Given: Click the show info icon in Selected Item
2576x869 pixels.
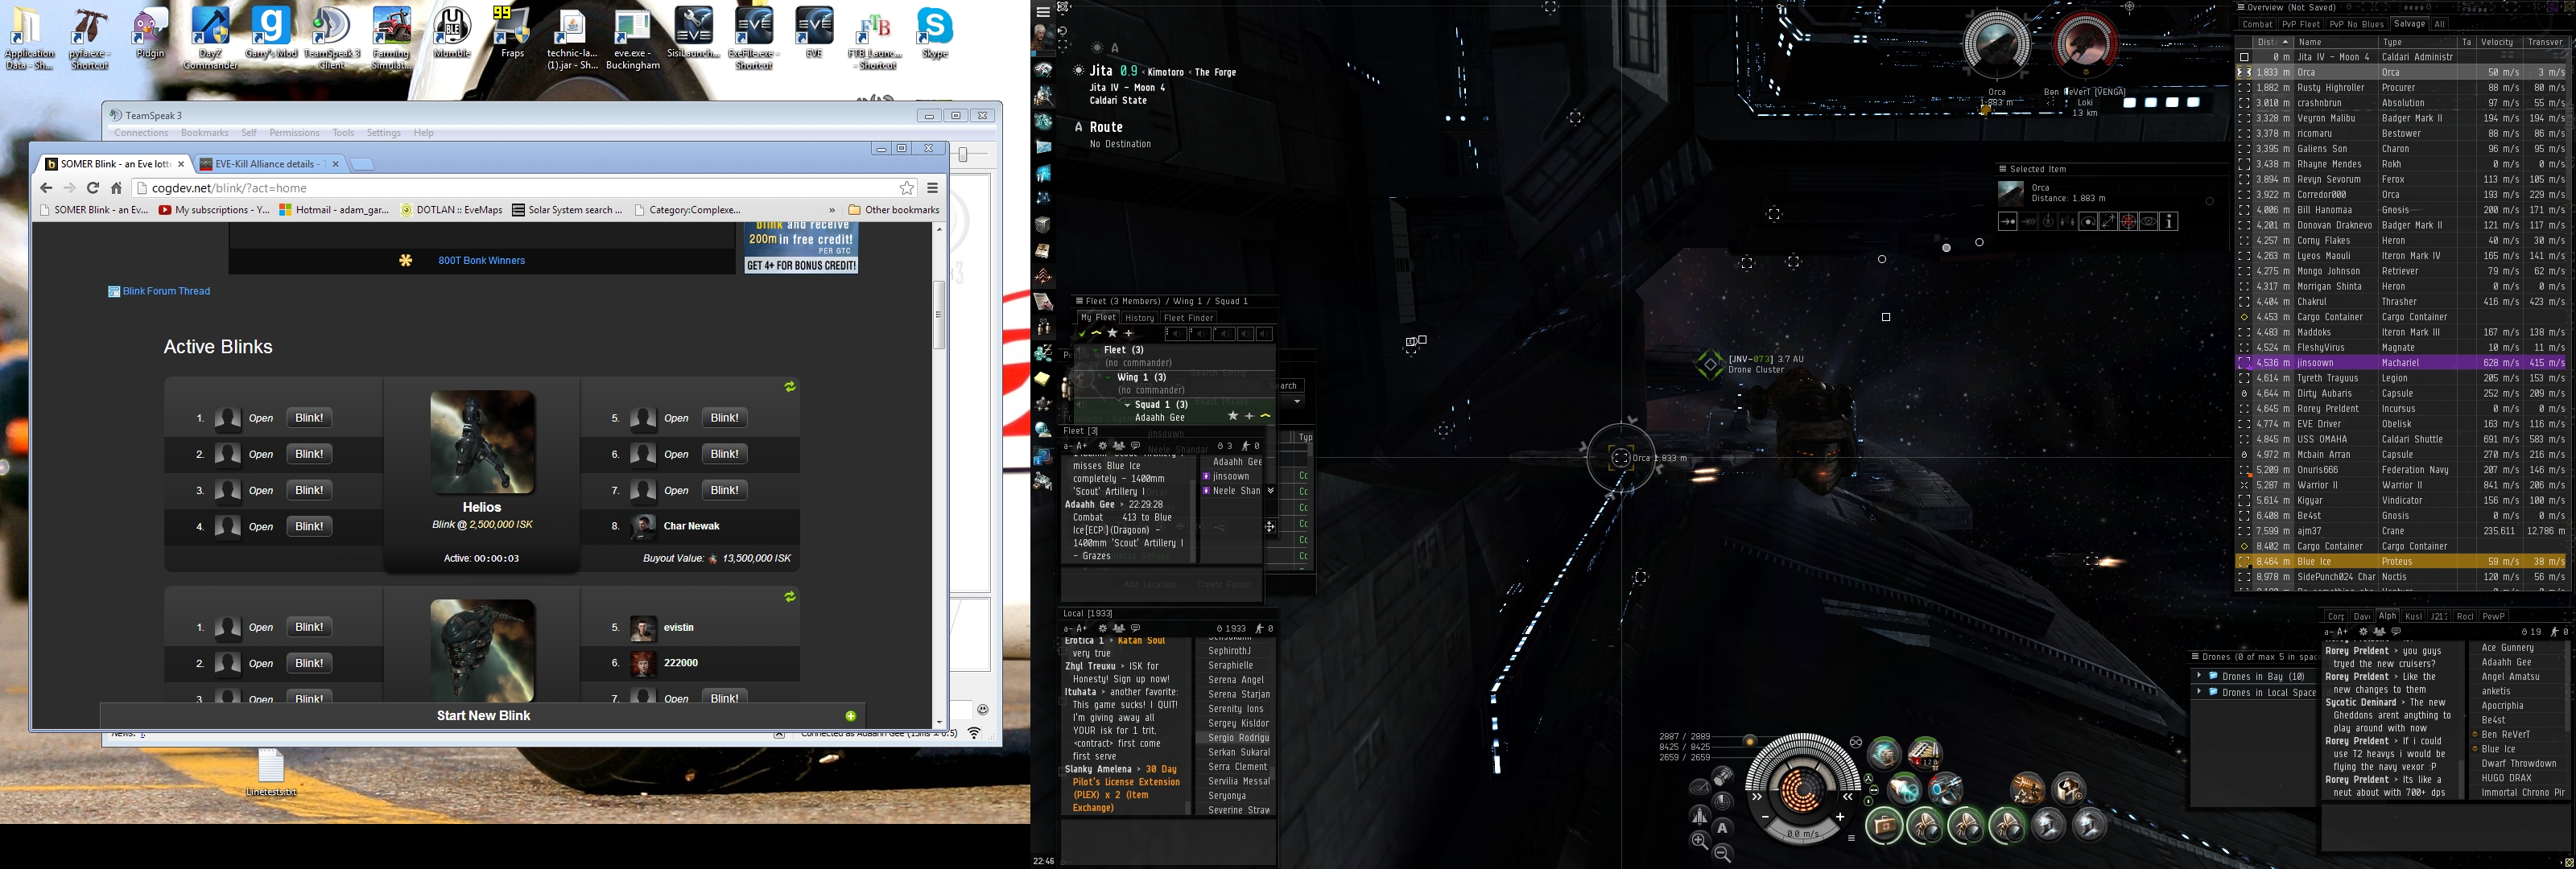Looking at the screenshot, I should 2169,222.
